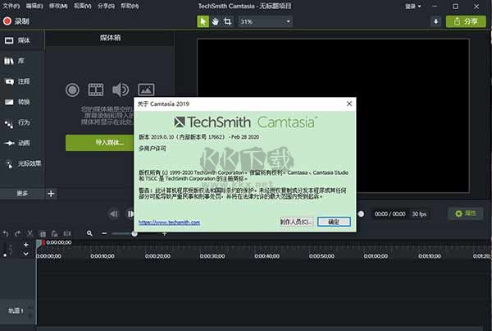The height and width of the screenshot is (331, 492).
Task: Open the techsmith.com link in dialog
Action: (x=169, y=223)
